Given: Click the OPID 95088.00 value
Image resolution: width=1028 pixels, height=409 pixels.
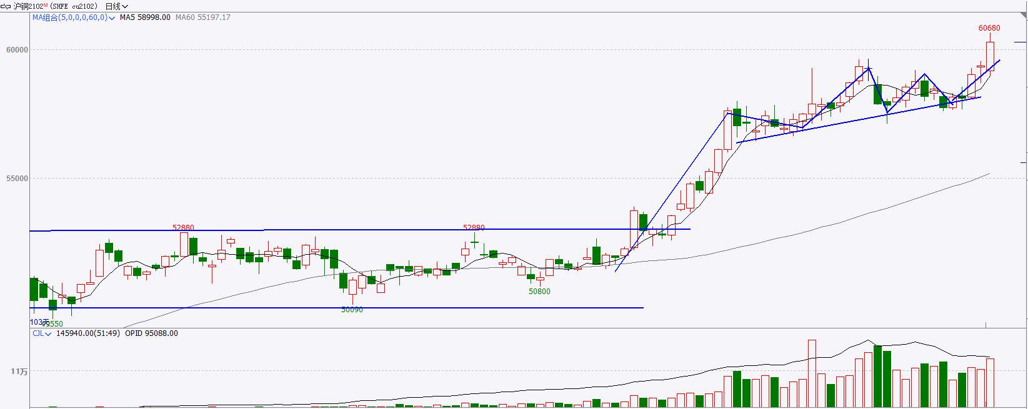Looking at the screenshot, I should point(151,333).
